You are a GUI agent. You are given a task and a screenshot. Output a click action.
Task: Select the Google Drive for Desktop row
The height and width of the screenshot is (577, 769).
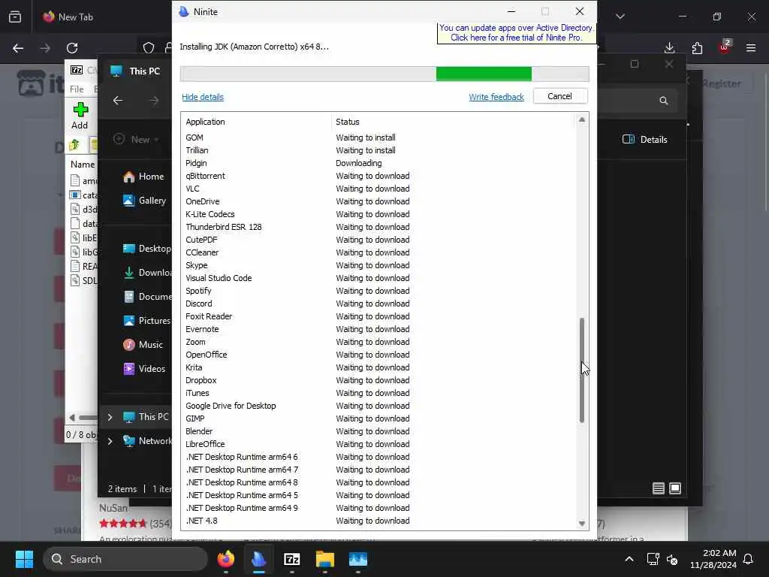pos(378,406)
